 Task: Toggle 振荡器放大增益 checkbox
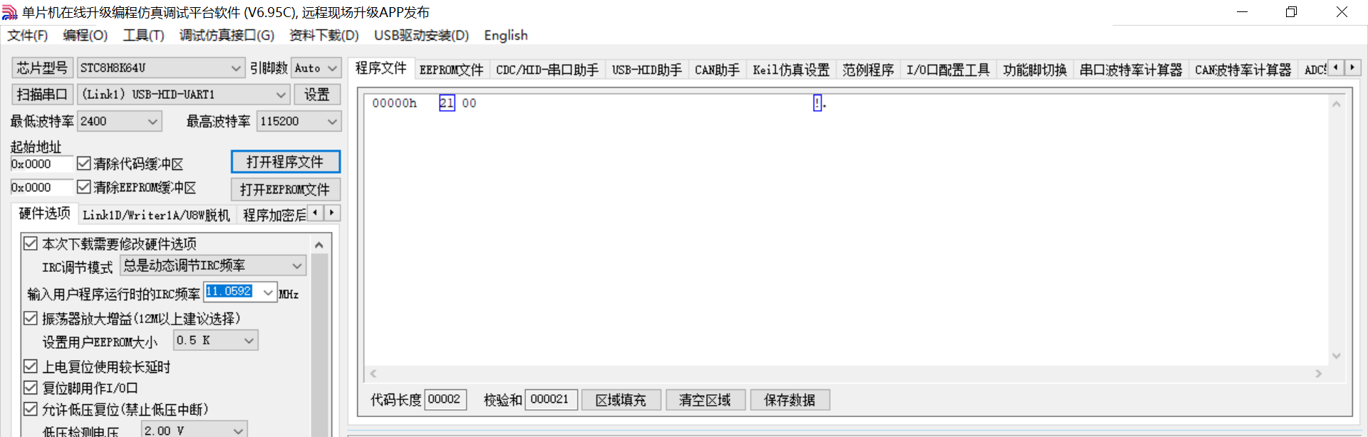pyautogui.click(x=31, y=318)
